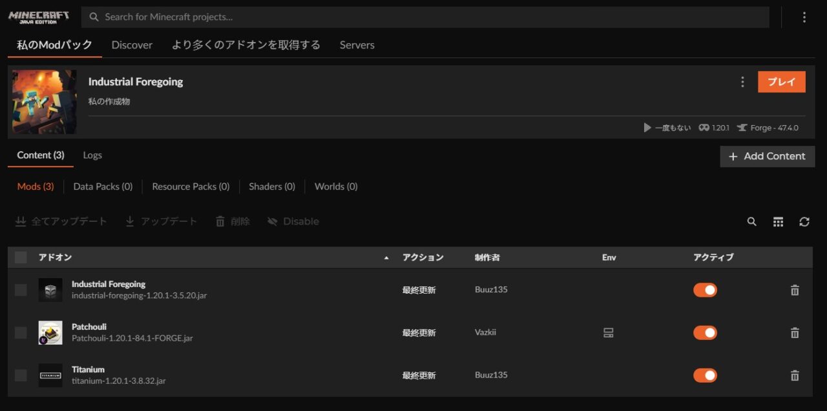Click the Minecraft Java Edition logo

coord(39,17)
